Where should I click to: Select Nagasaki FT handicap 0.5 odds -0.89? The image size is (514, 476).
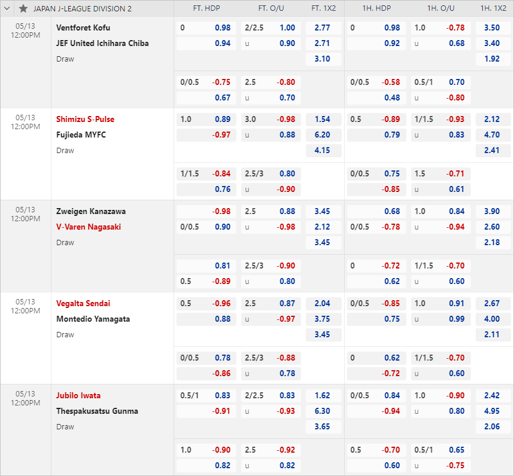[206, 281]
